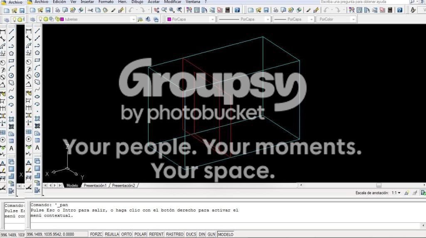Select Rectangle tool in draw toolbar beside canvas

[37, 60]
